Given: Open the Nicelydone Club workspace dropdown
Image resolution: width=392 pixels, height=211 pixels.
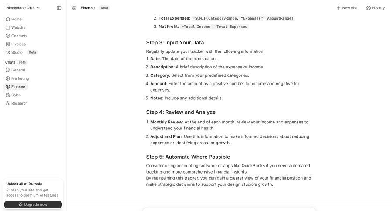Looking at the screenshot, I should [23, 8].
